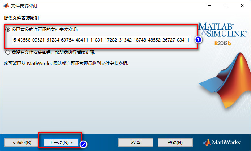Select "我没有文件安装密钥" radio option
Viewport: 251px width, 151px height.
click(x=8, y=52)
